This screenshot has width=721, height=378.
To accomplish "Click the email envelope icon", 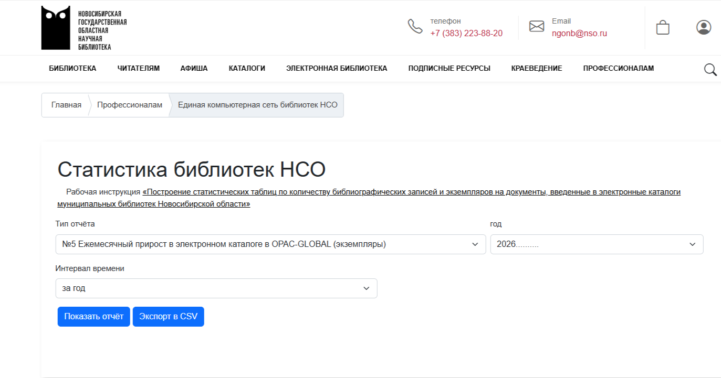I will tap(536, 26).
